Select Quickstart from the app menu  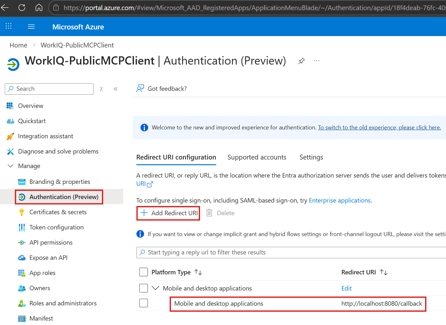point(32,121)
